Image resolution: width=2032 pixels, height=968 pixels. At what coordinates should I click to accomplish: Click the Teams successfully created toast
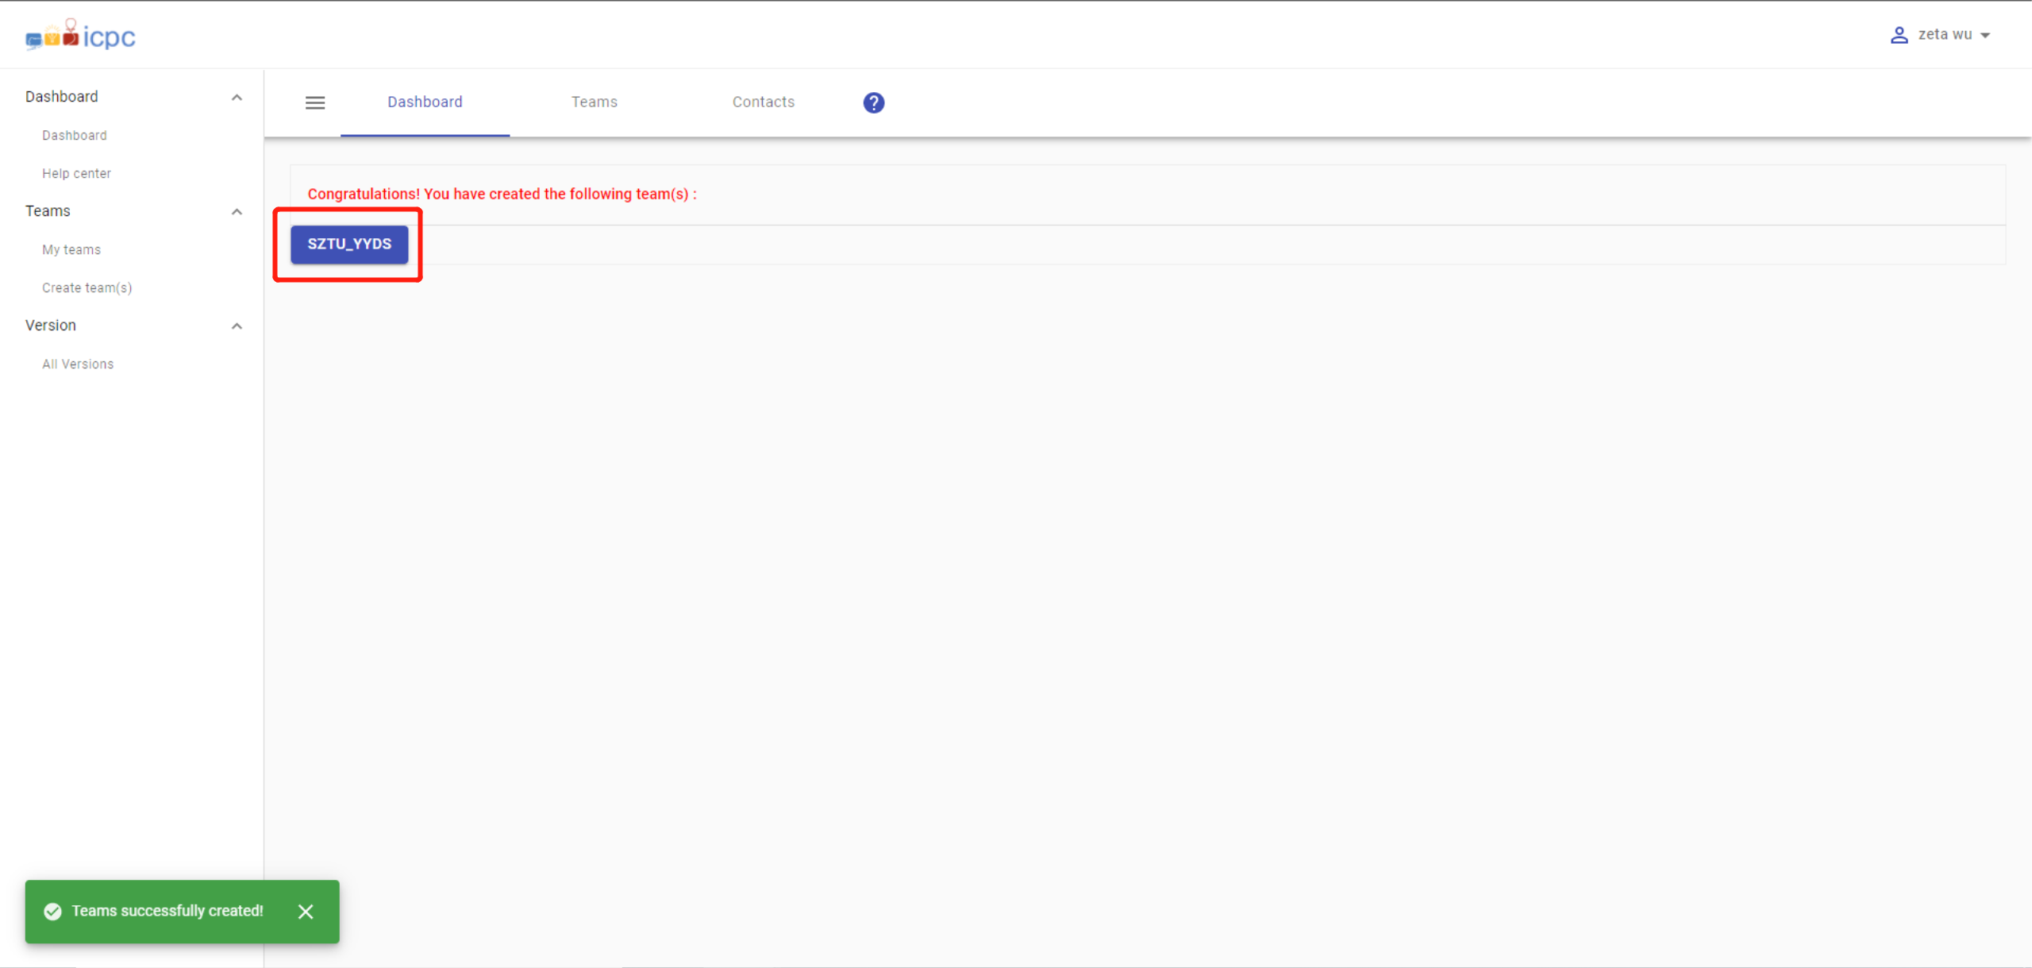[x=167, y=912]
